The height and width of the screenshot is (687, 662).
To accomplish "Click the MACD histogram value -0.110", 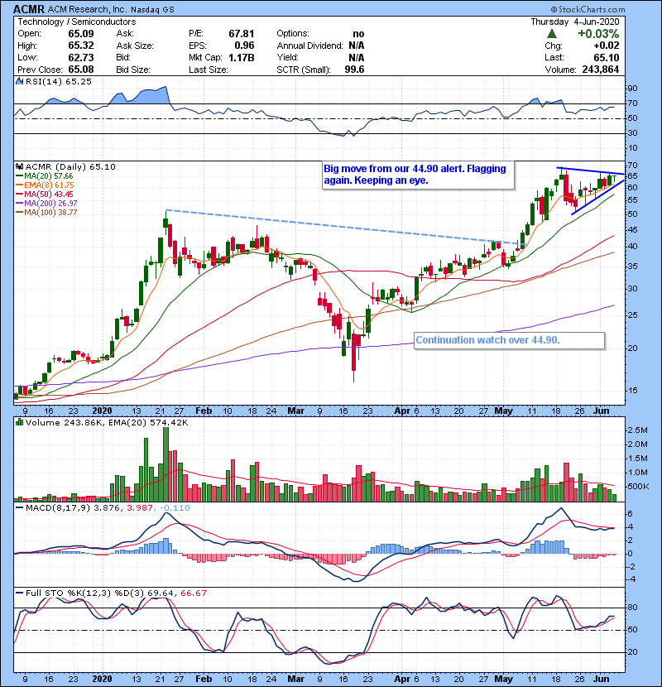I will point(175,508).
